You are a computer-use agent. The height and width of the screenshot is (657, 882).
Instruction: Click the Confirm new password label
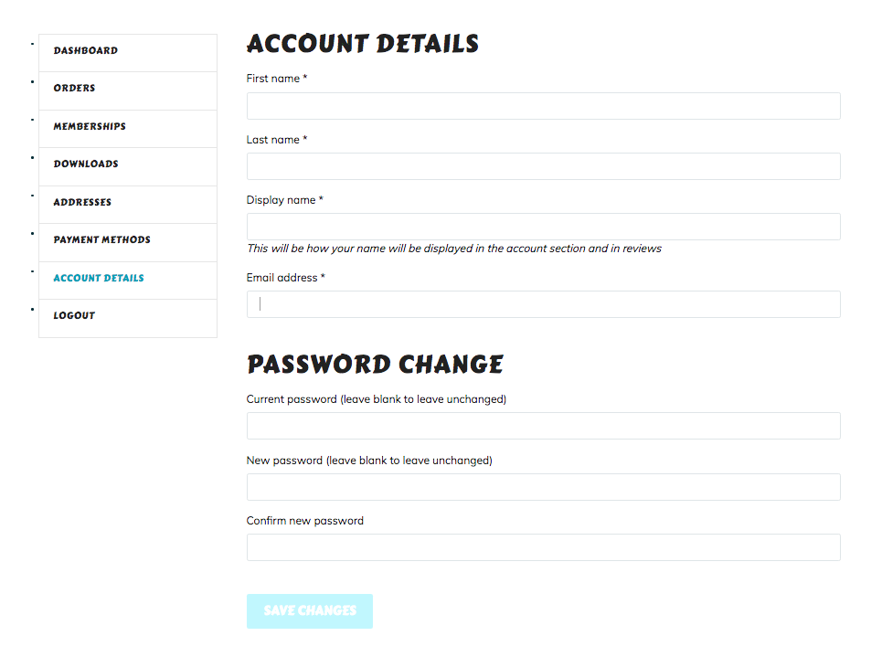point(304,521)
